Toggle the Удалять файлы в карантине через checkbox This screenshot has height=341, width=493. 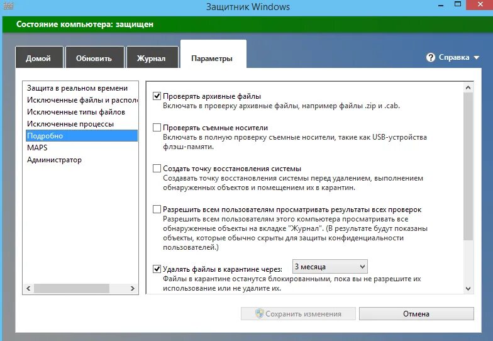coord(157,269)
